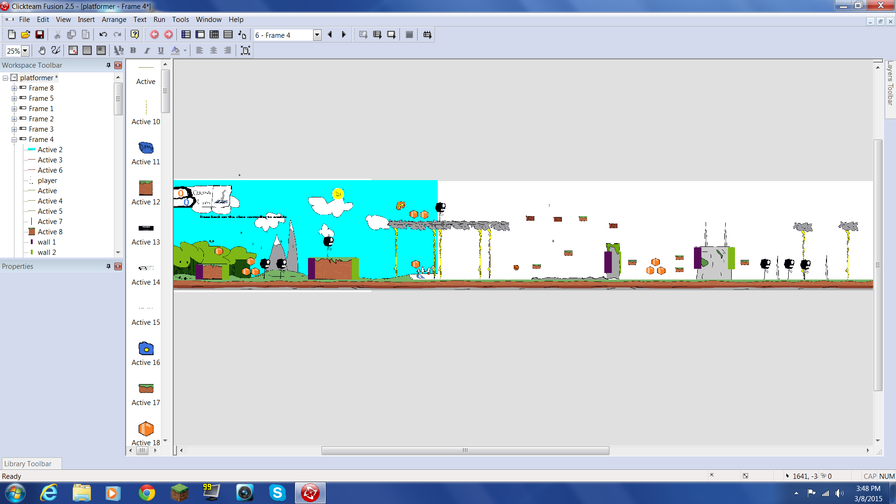Collapse the platformer root node
Screen dimensions: 896x504
6,78
